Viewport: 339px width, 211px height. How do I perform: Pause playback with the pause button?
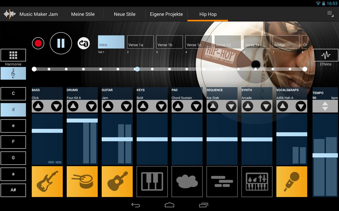[61, 43]
